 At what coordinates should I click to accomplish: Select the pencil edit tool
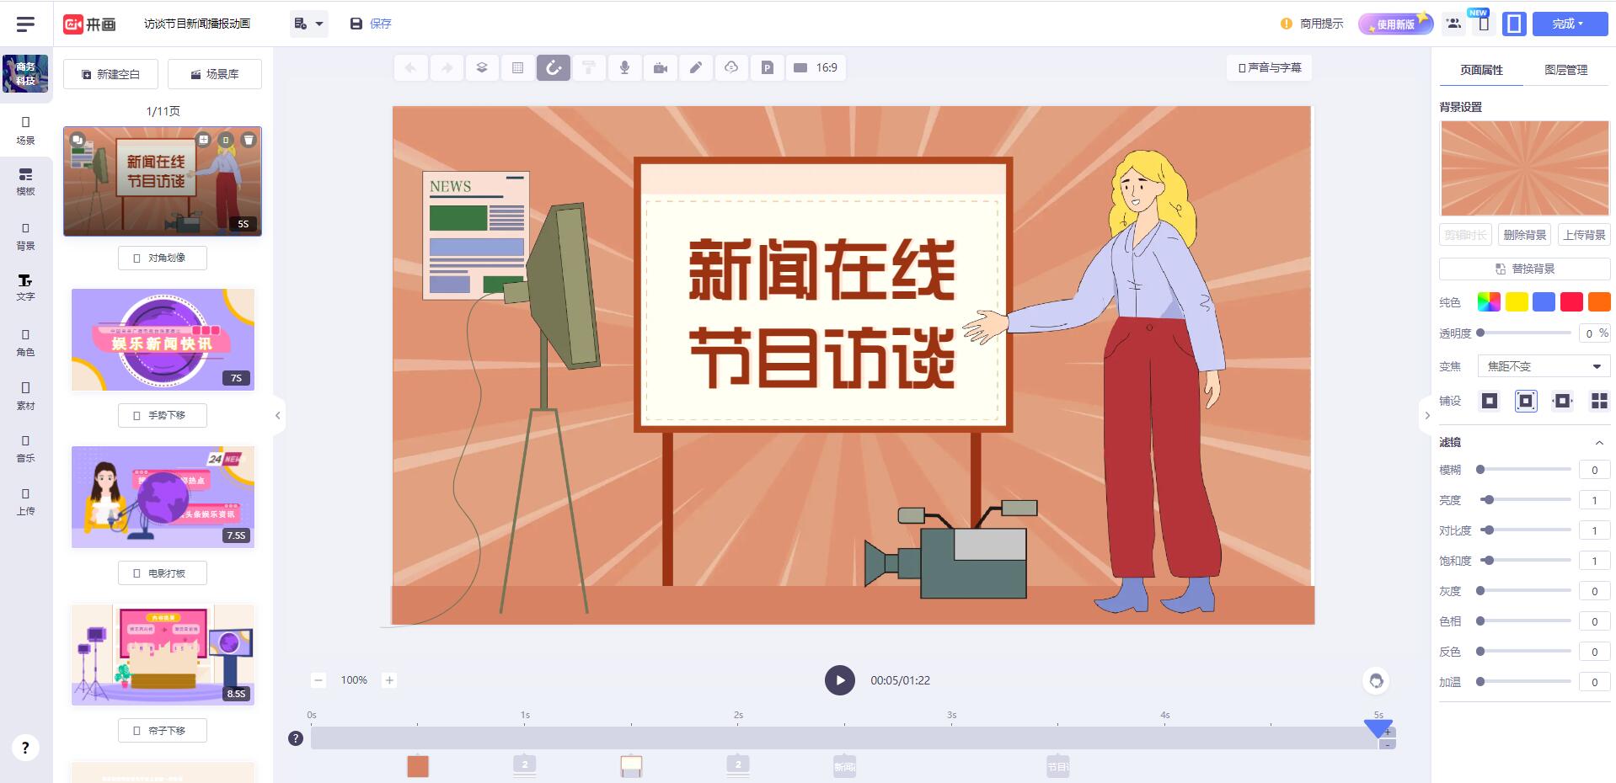tap(696, 67)
